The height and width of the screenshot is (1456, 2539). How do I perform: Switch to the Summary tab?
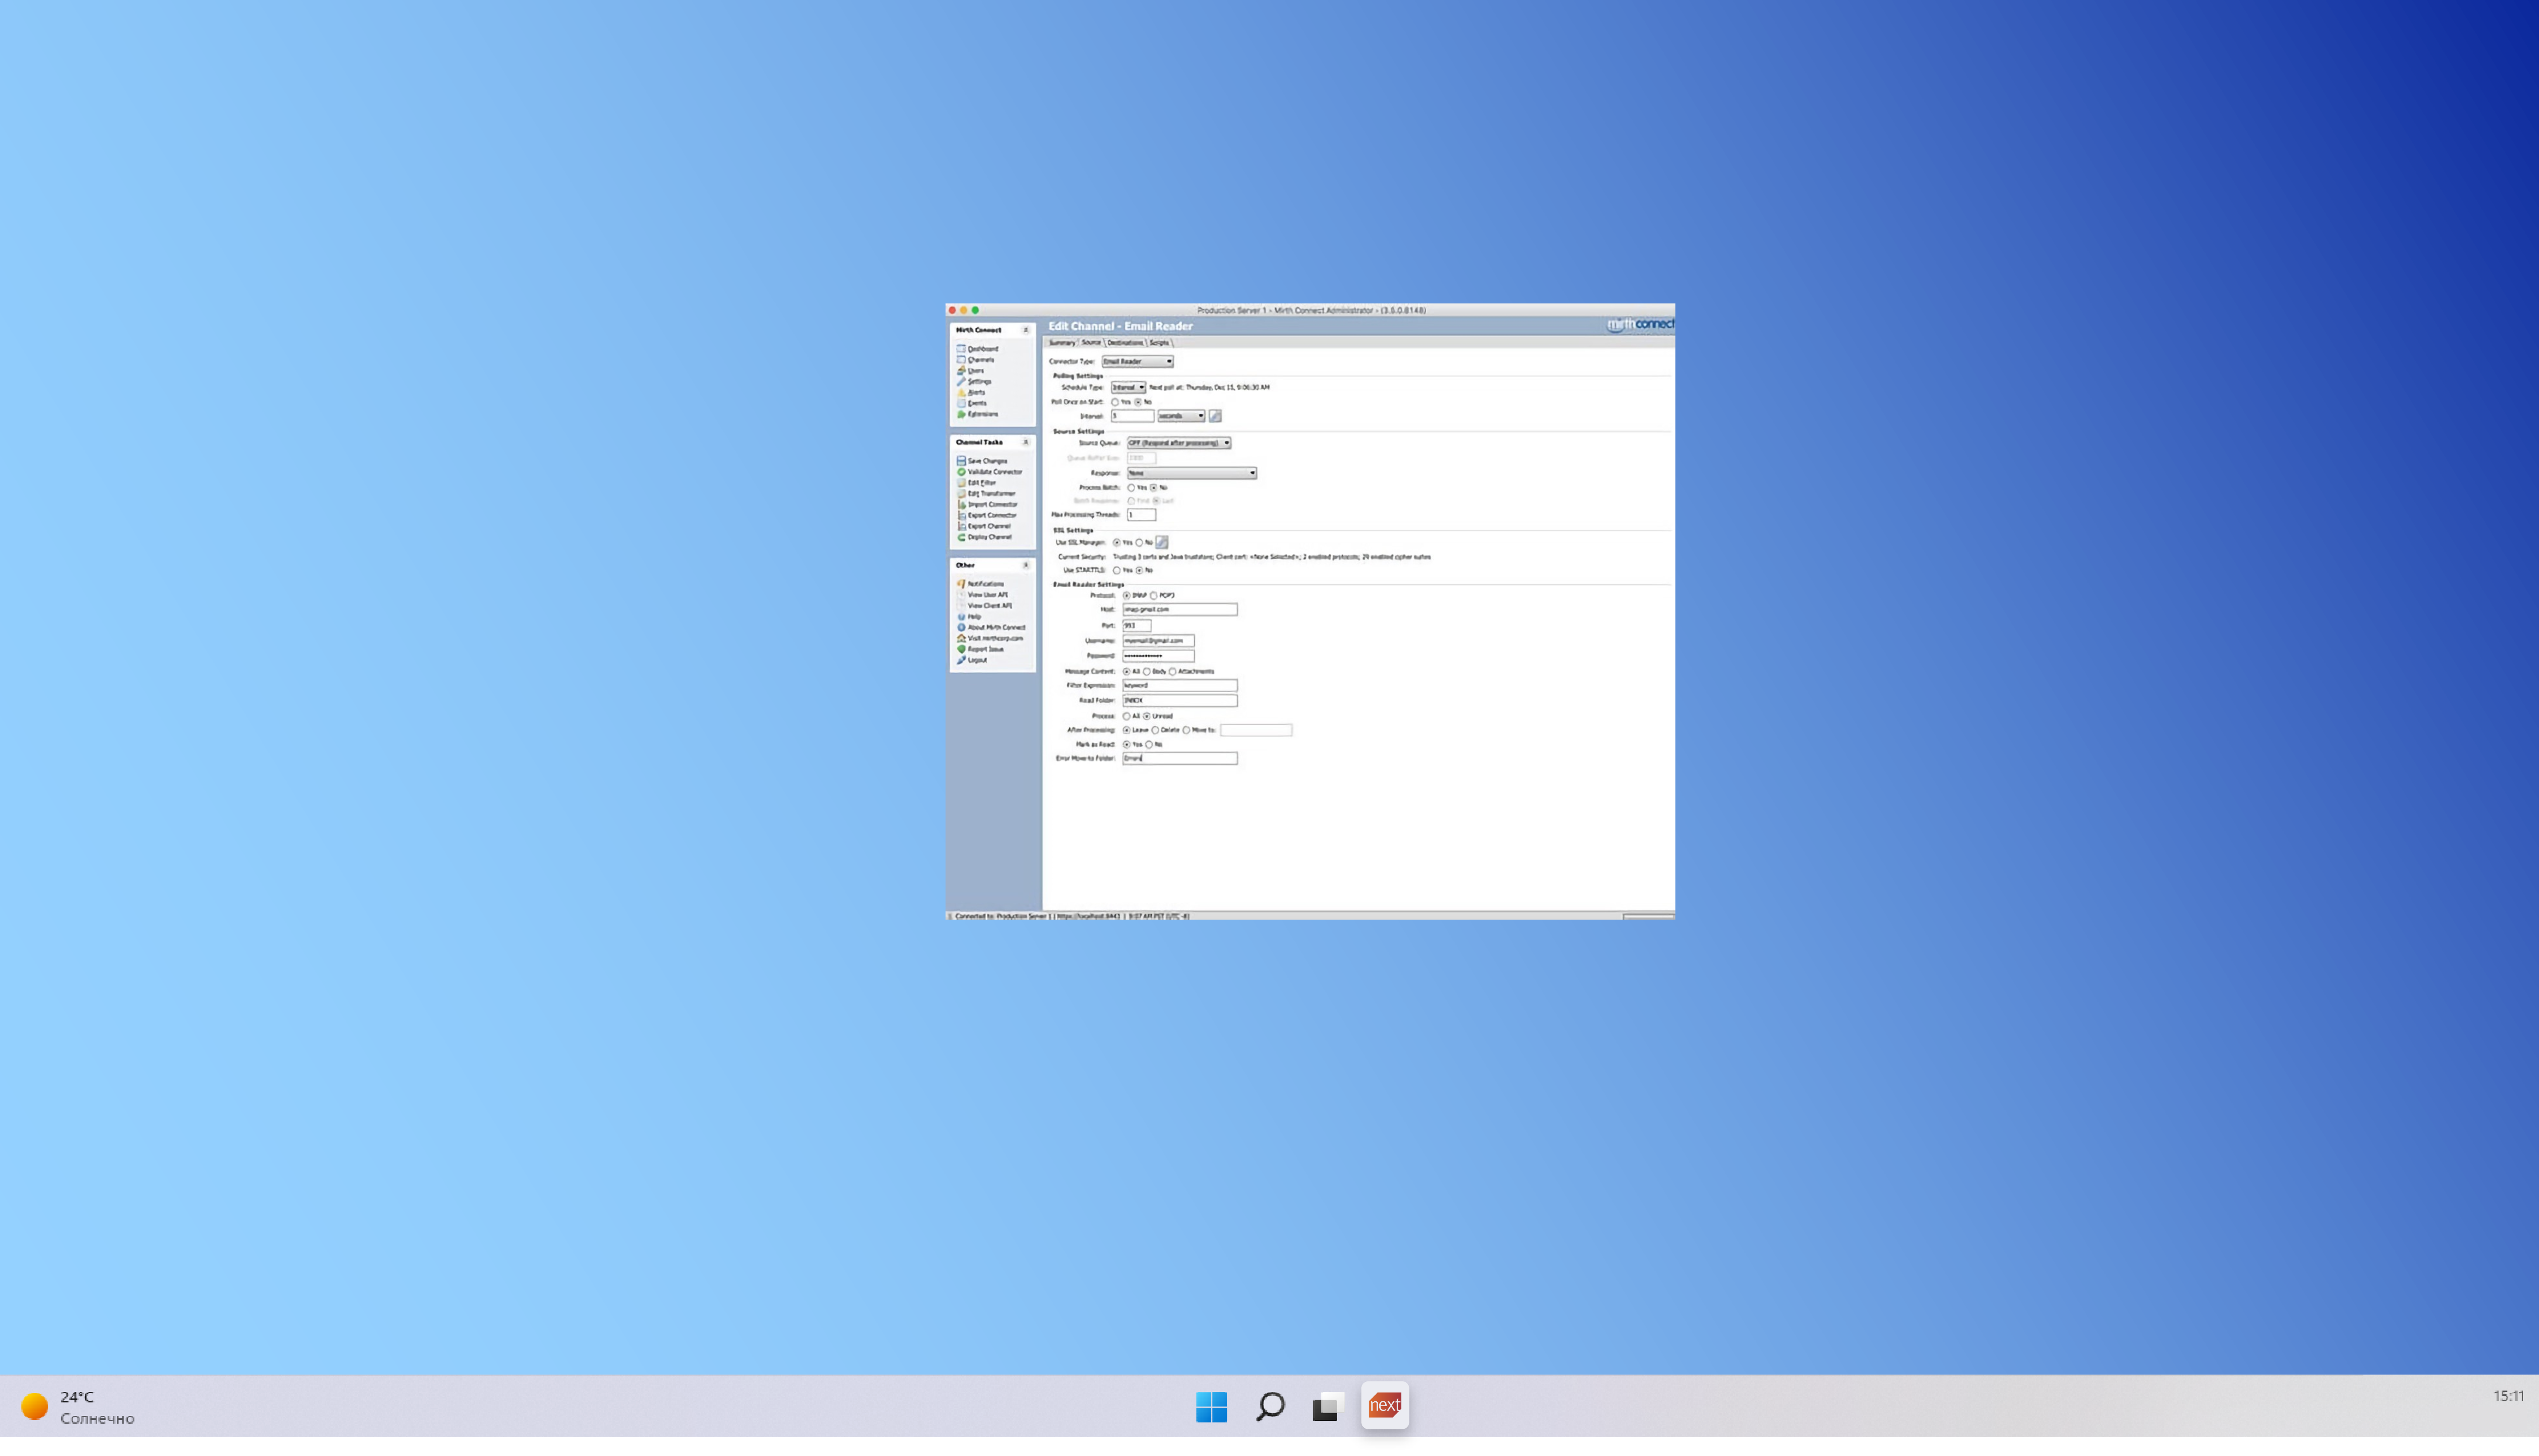point(1061,343)
